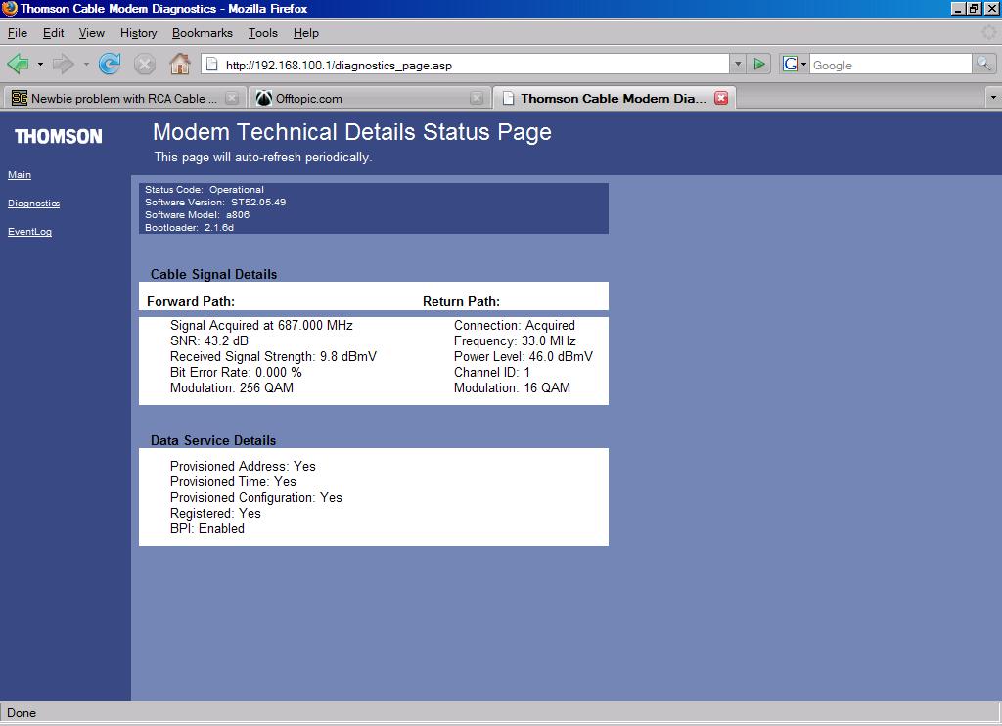
Task: Click the green Go button beside address bar
Action: [759, 65]
